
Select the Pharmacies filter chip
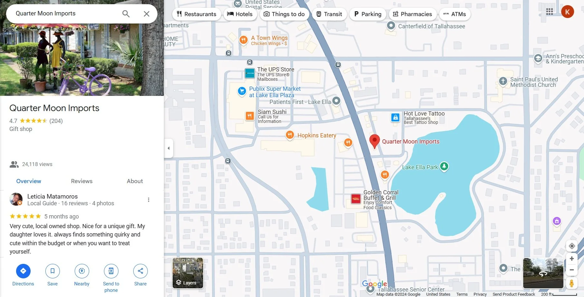[x=413, y=14]
